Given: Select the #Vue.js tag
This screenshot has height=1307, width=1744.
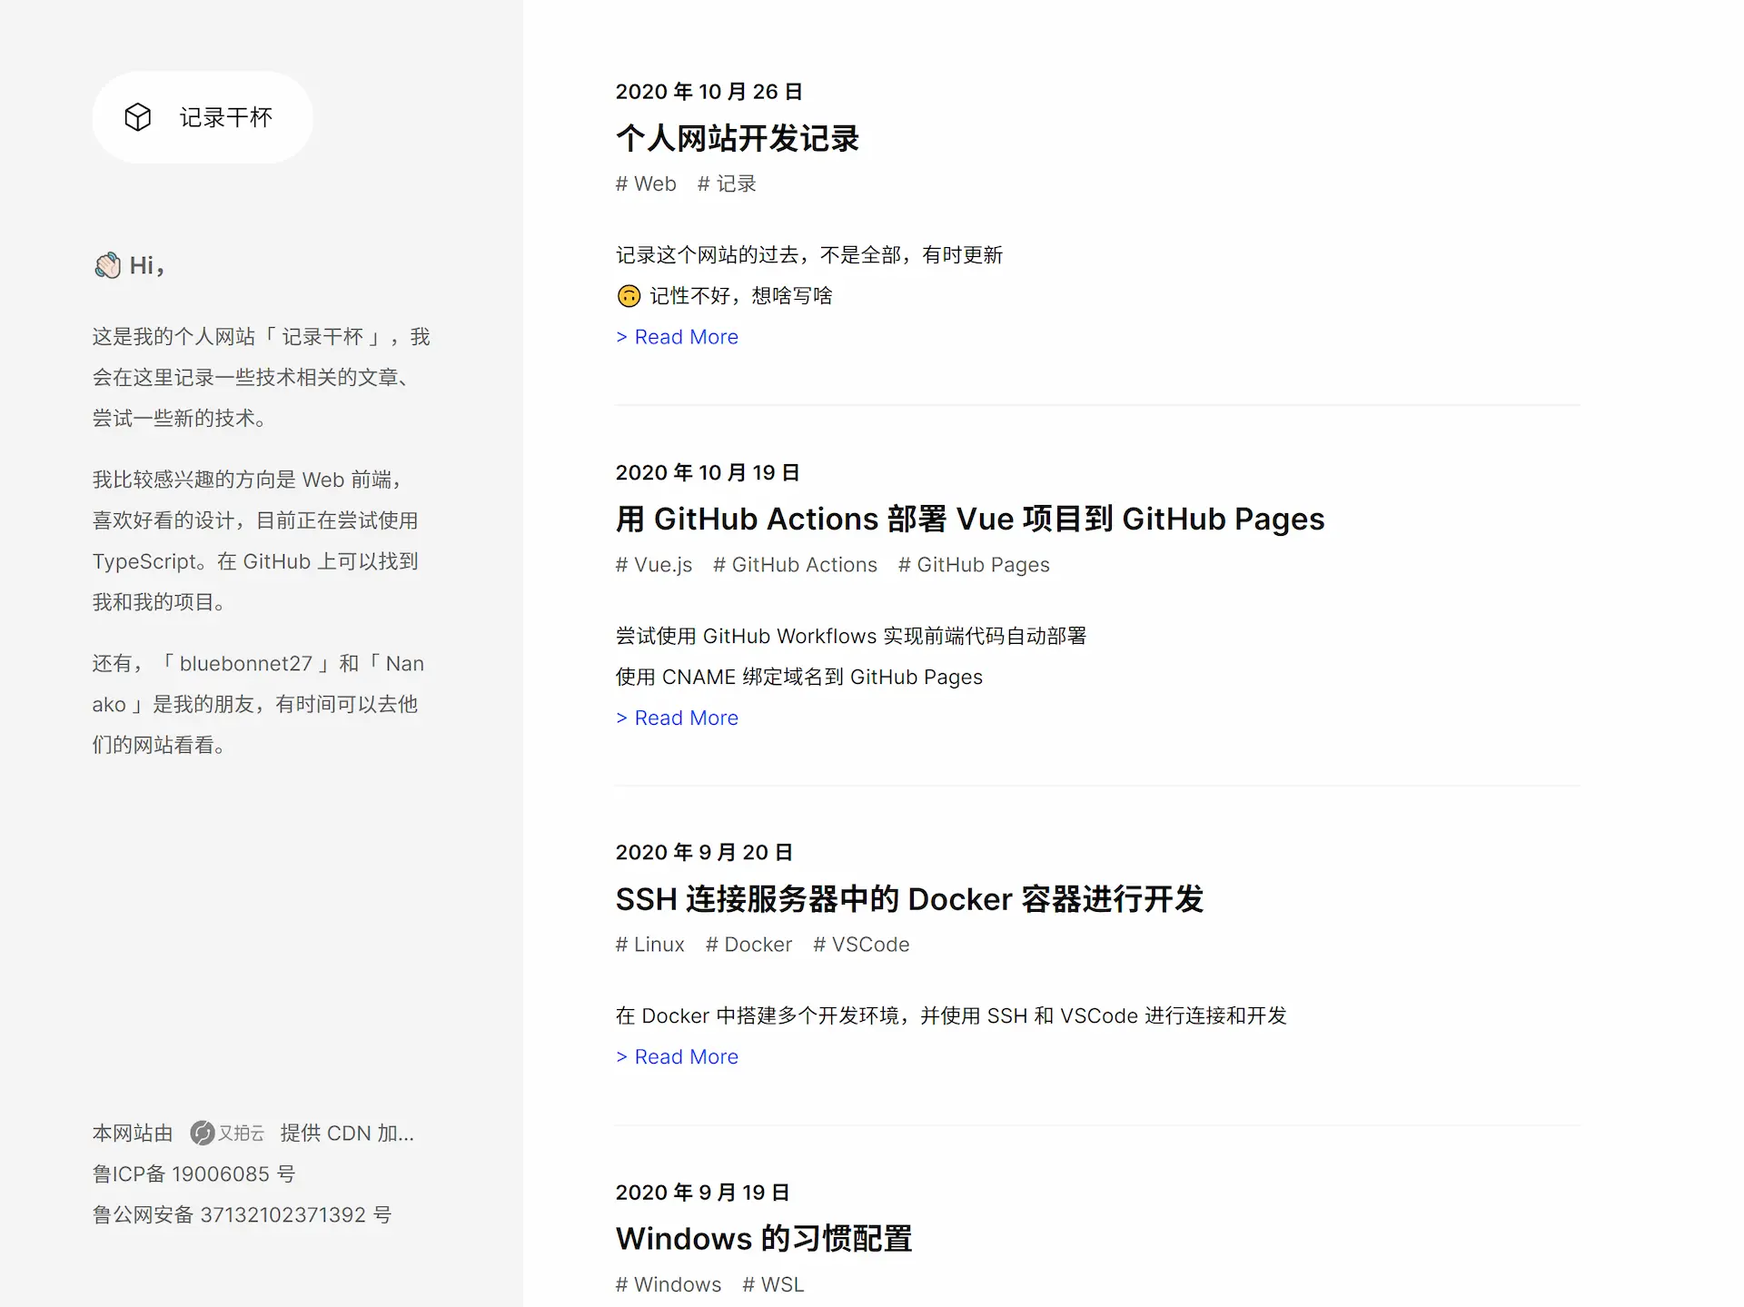Looking at the screenshot, I should (x=653, y=564).
